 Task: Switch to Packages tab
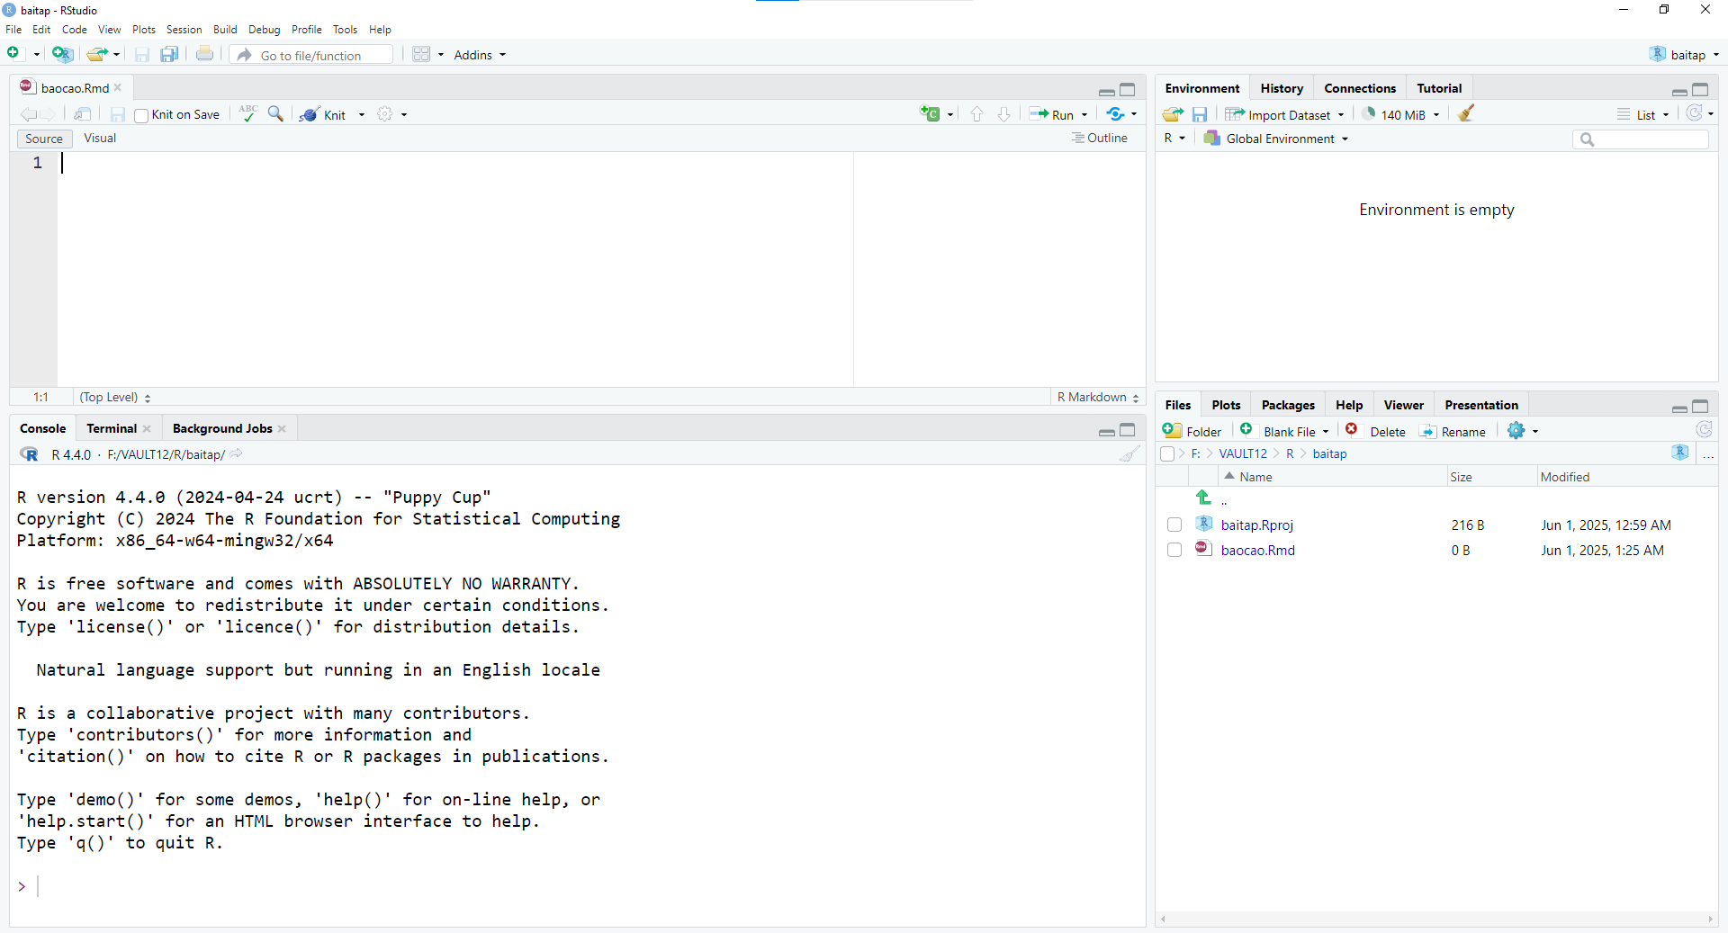coord(1288,405)
